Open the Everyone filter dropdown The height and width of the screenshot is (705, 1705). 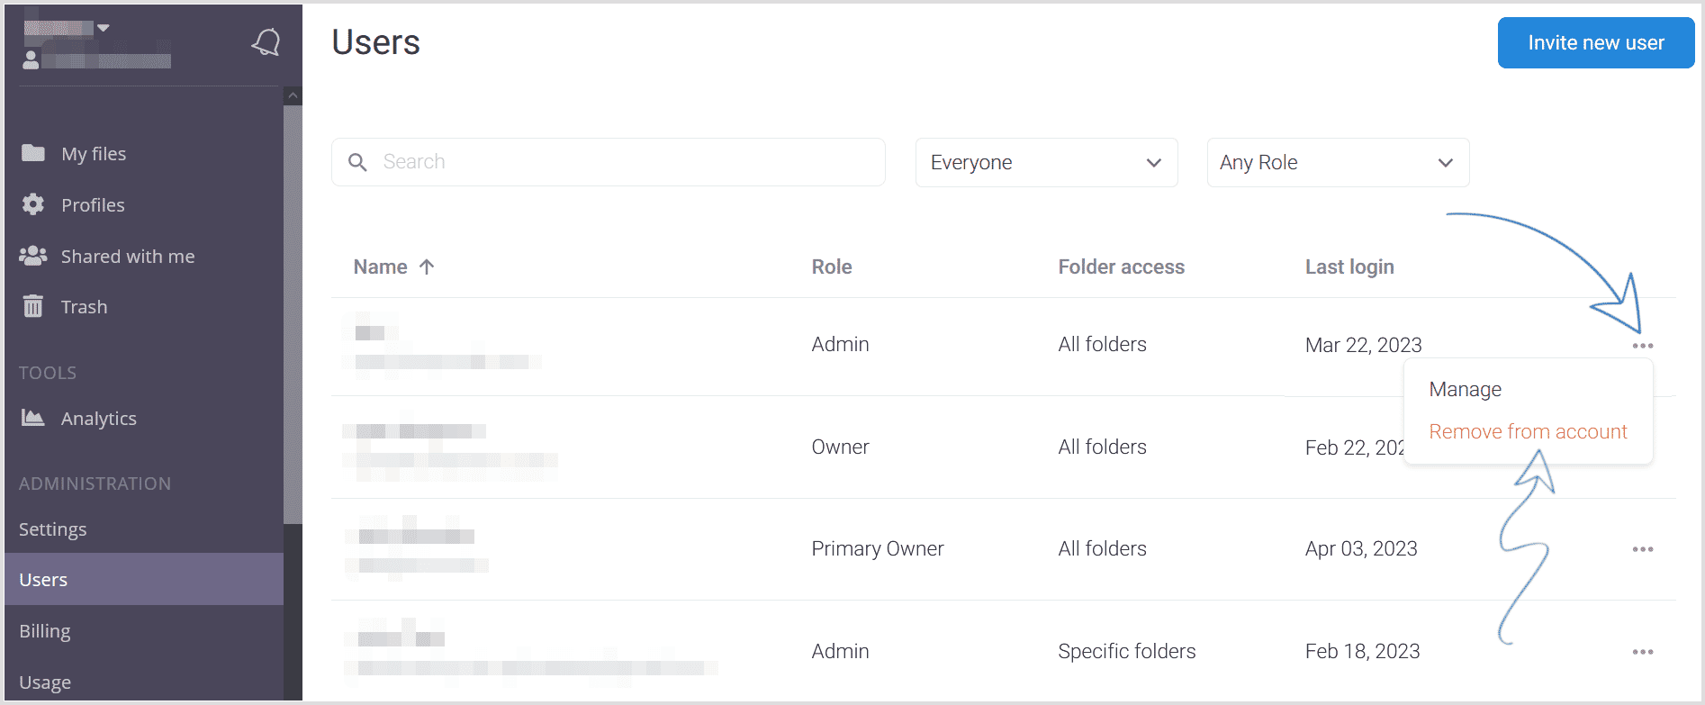click(x=1046, y=162)
